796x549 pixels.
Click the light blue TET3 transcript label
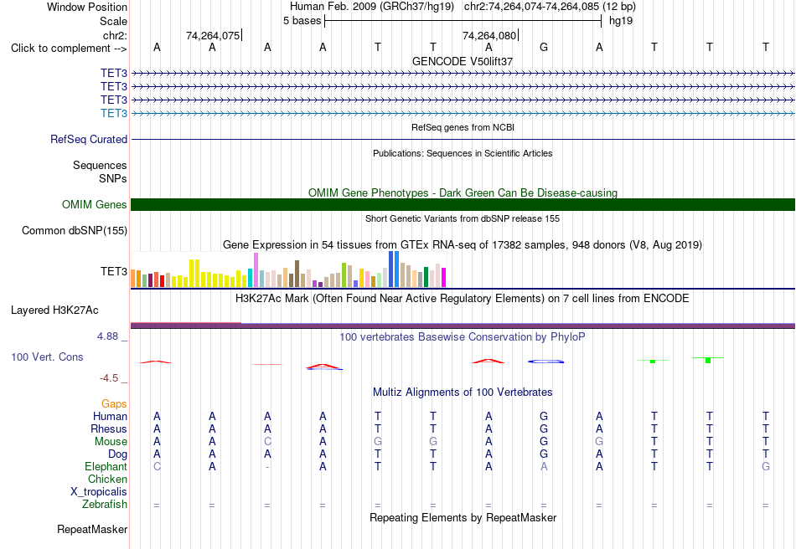click(114, 113)
